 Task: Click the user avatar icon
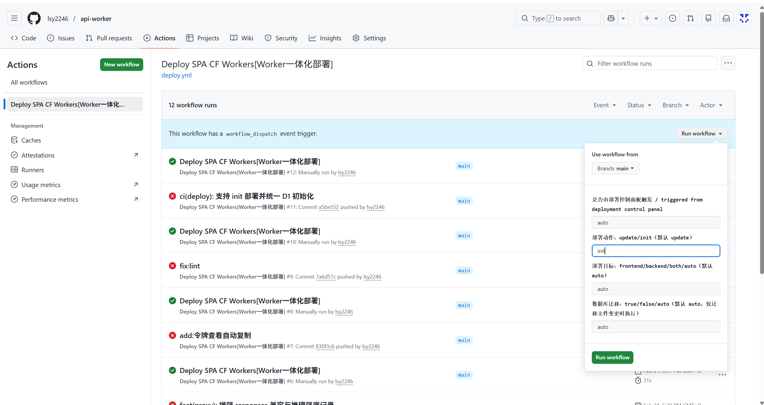pyautogui.click(x=744, y=18)
